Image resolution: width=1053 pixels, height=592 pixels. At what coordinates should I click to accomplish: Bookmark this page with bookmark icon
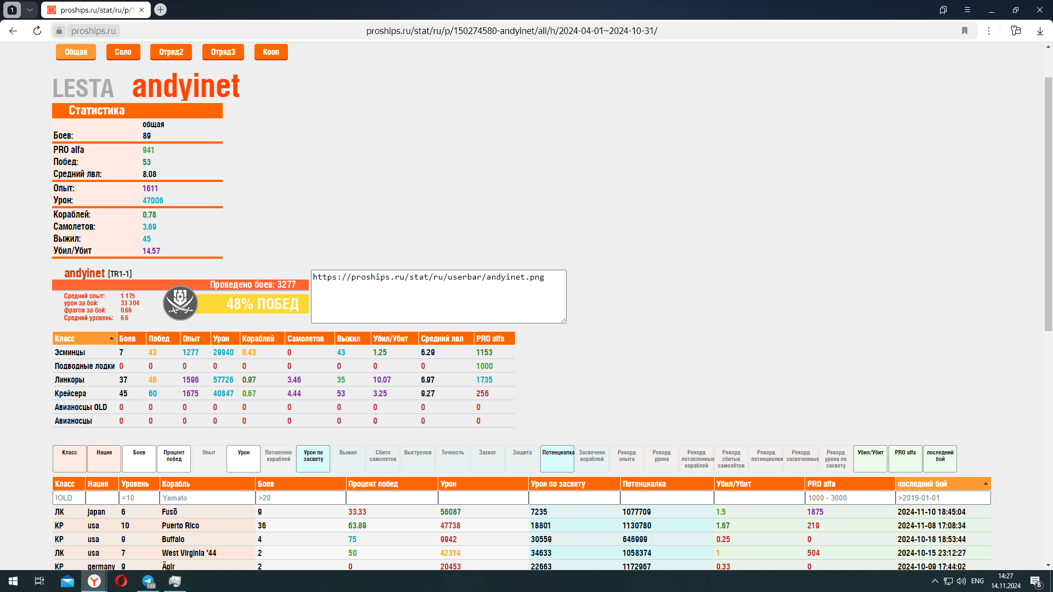click(x=965, y=31)
